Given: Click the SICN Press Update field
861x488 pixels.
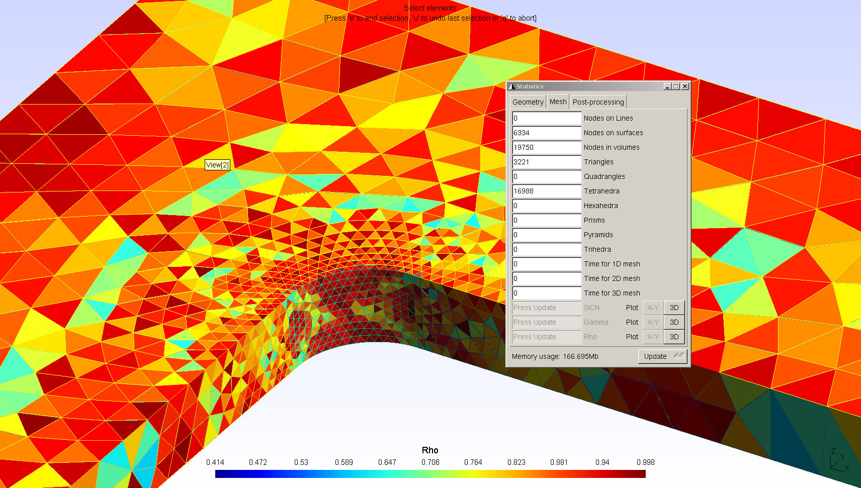Looking at the screenshot, I should (x=547, y=308).
